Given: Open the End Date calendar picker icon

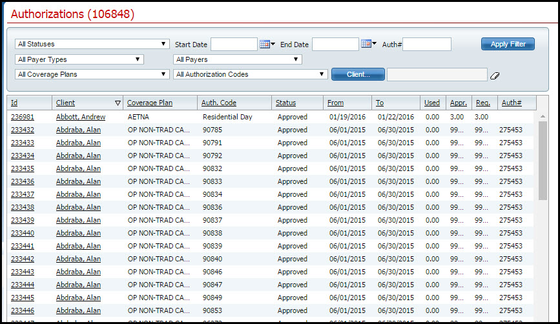Looking at the screenshot, I should pos(367,44).
